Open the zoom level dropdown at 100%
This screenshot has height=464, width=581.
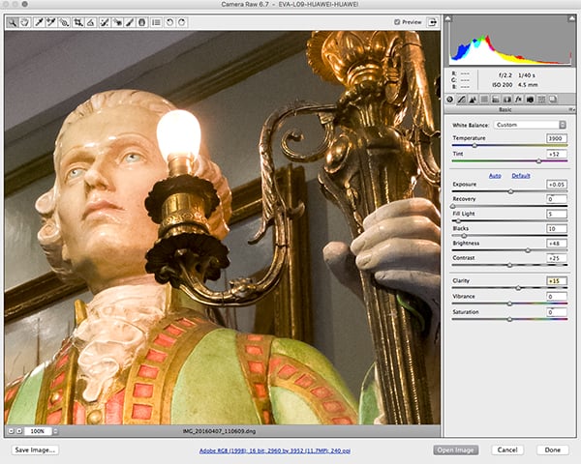point(42,431)
